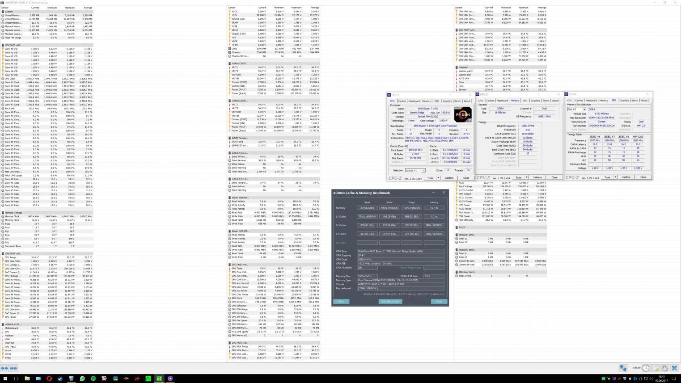Click HWiNFO blue X close sensors icon
Screen dimensions: 681x383
(675, 368)
